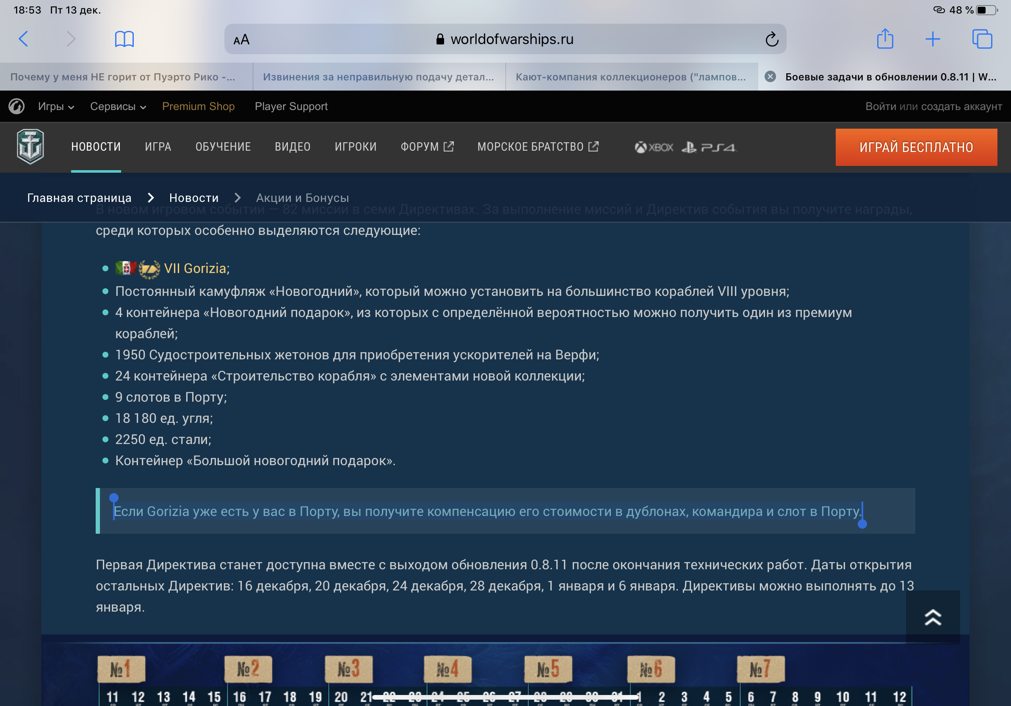Click the 24 контейнера Строительство корабля bullet
The height and width of the screenshot is (706, 1011).
350,376
